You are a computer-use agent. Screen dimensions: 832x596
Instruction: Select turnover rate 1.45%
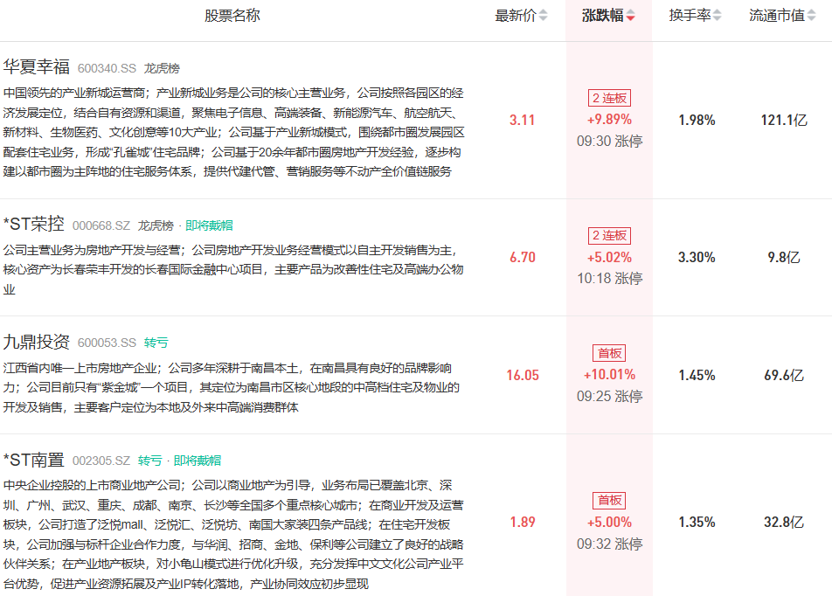[x=697, y=375]
